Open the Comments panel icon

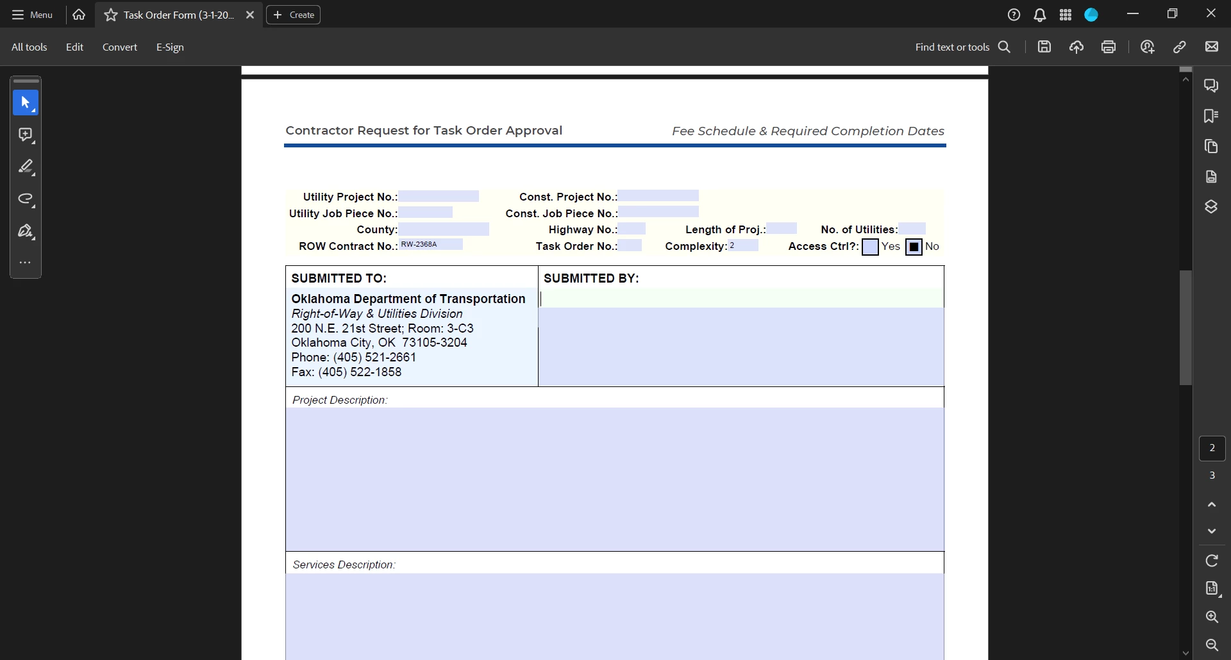coord(1211,85)
